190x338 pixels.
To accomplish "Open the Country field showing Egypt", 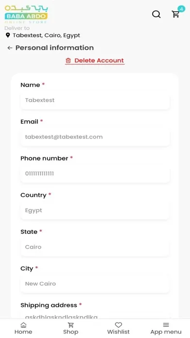I will [x=95, y=210].
